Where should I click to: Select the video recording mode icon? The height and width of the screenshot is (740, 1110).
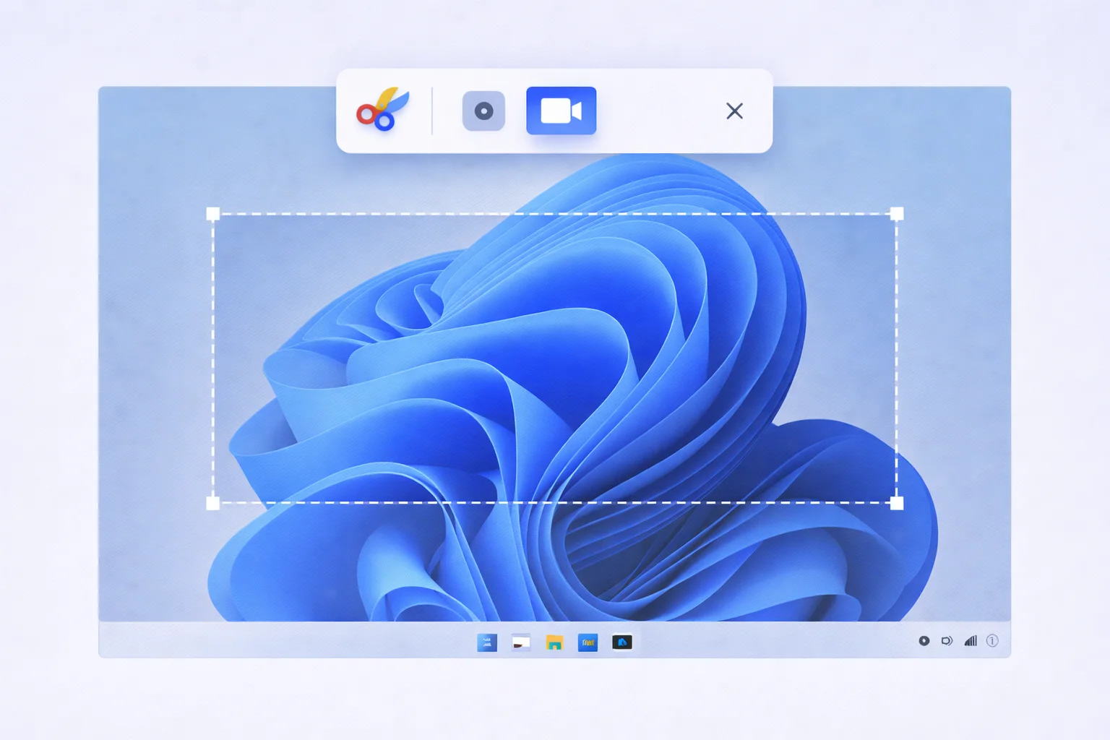coord(562,111)
